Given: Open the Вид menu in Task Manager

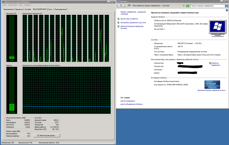Looking at the screenshot, I should (x=21, y=5).
